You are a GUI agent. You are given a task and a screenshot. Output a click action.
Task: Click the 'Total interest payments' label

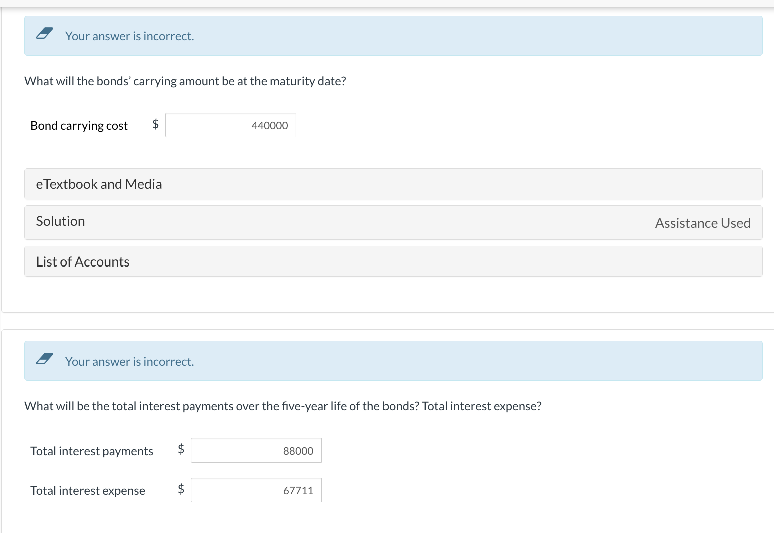[92, 451]
